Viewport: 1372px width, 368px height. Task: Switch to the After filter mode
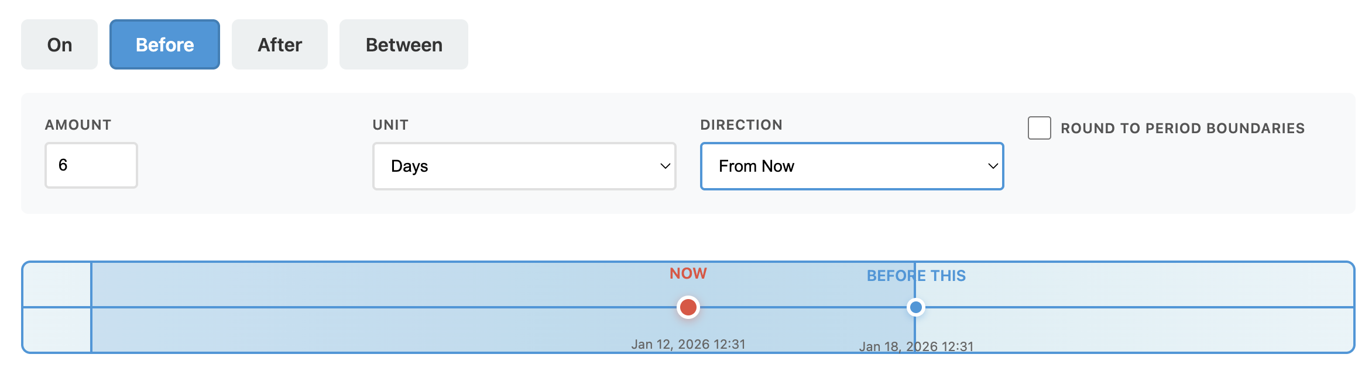pyautogui.click(x=279, y=44)
